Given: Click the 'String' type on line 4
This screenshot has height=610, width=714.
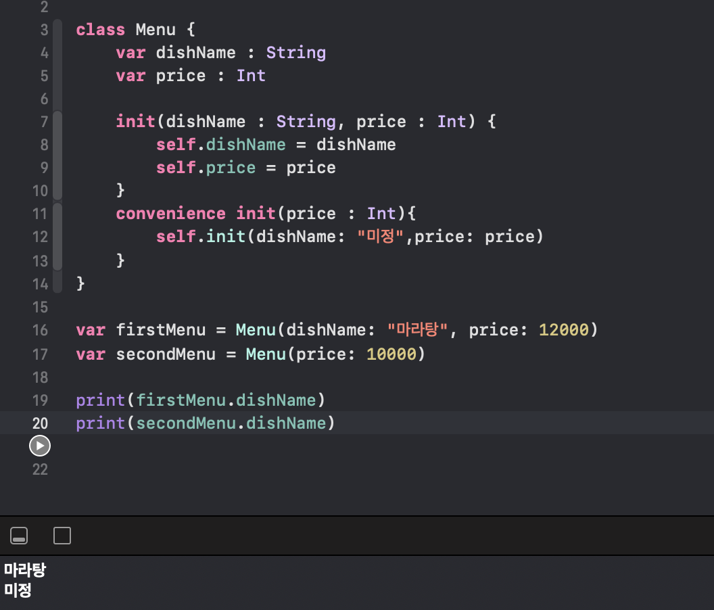Looking at the screenshot, I should point(296,53).
